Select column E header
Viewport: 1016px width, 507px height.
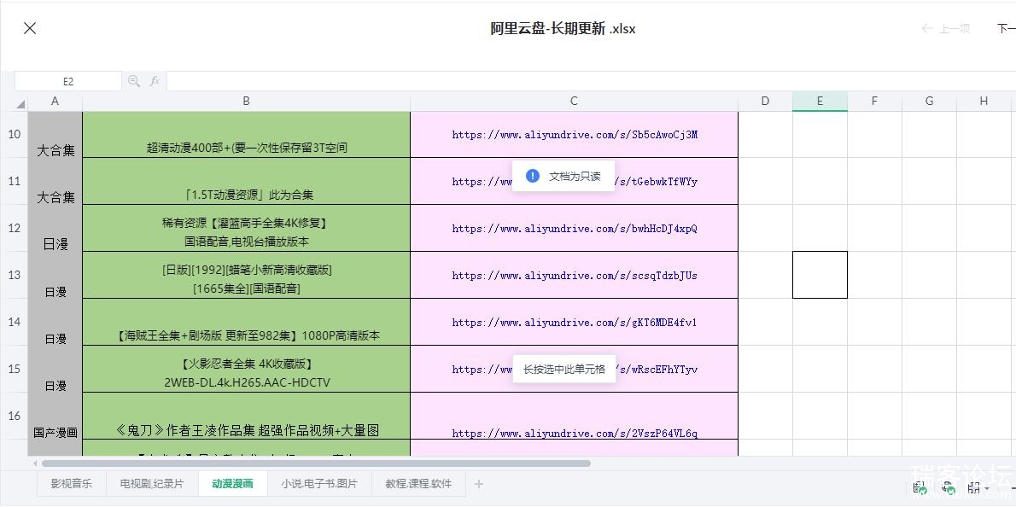coord(820,101)
